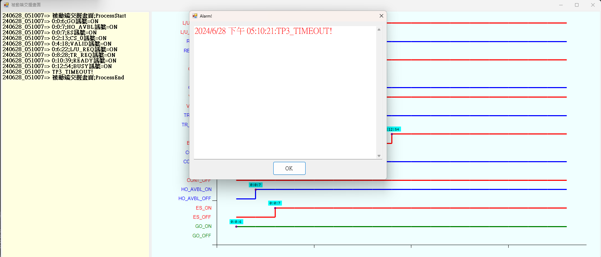
Task: Click the 0:0:6 GO timeline marker
Action: (236, 222)
